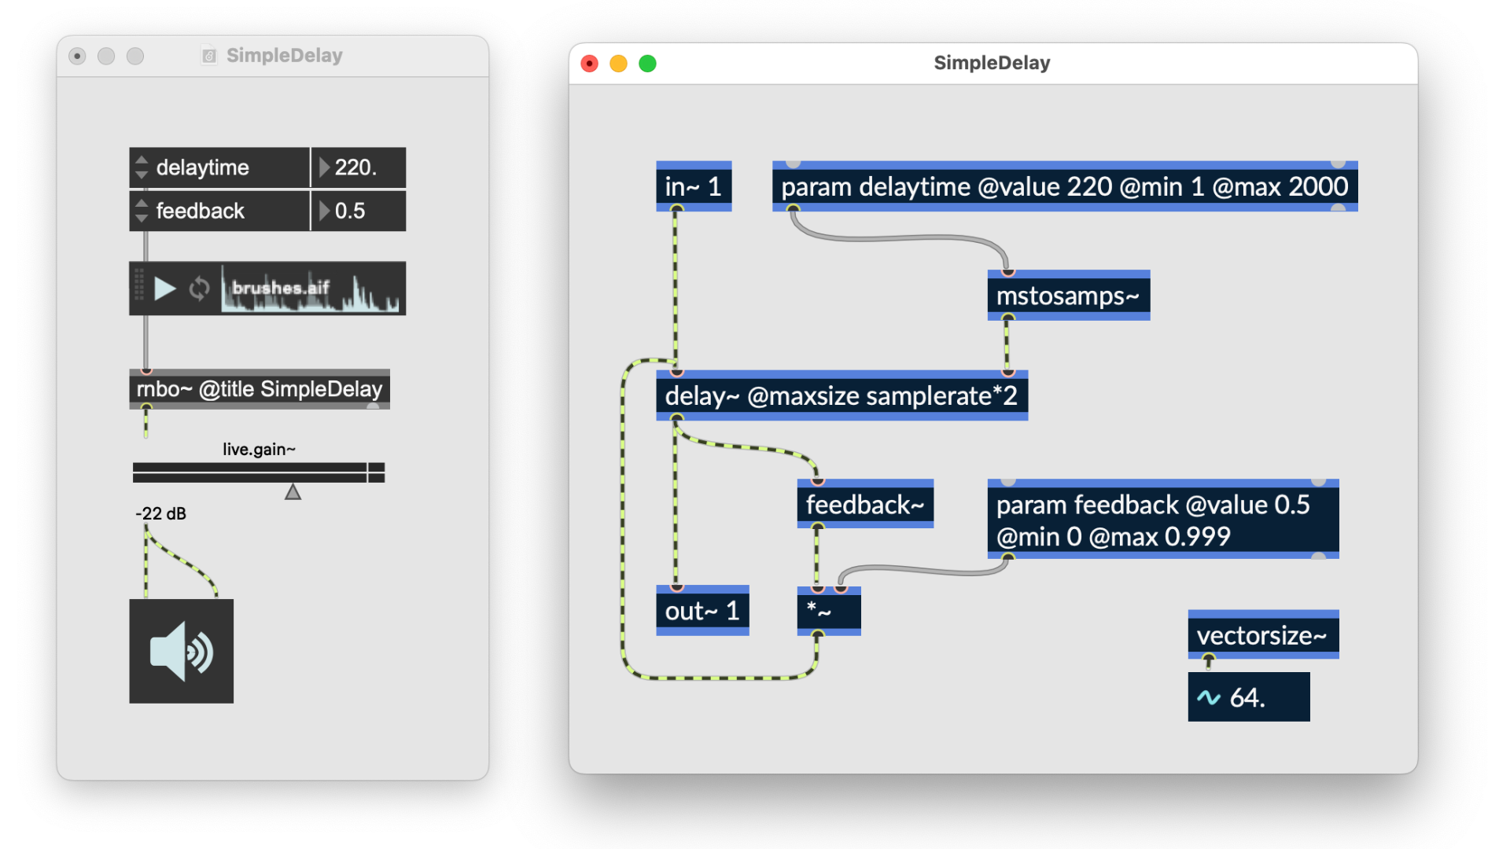Viewport: 1510px width, 849px height.
Task: Select the delay~ @maxsize object
Action: [841, 395]
